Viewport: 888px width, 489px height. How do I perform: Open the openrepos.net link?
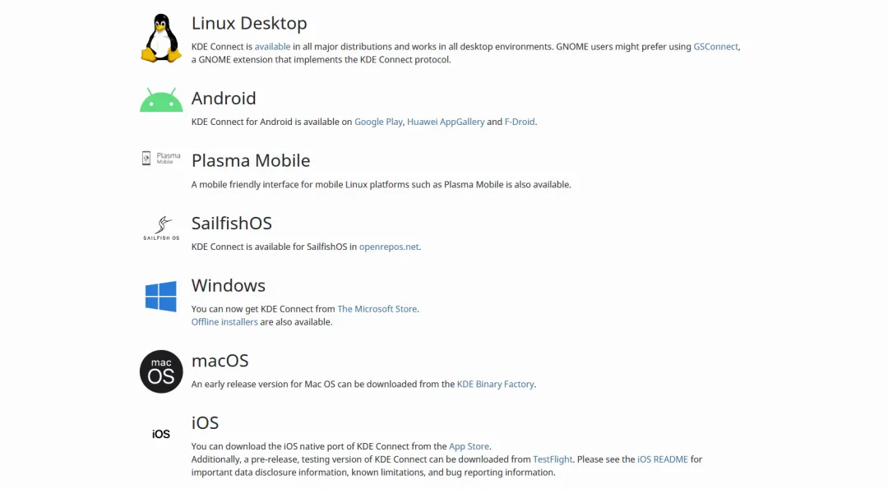tap(389, 247)
